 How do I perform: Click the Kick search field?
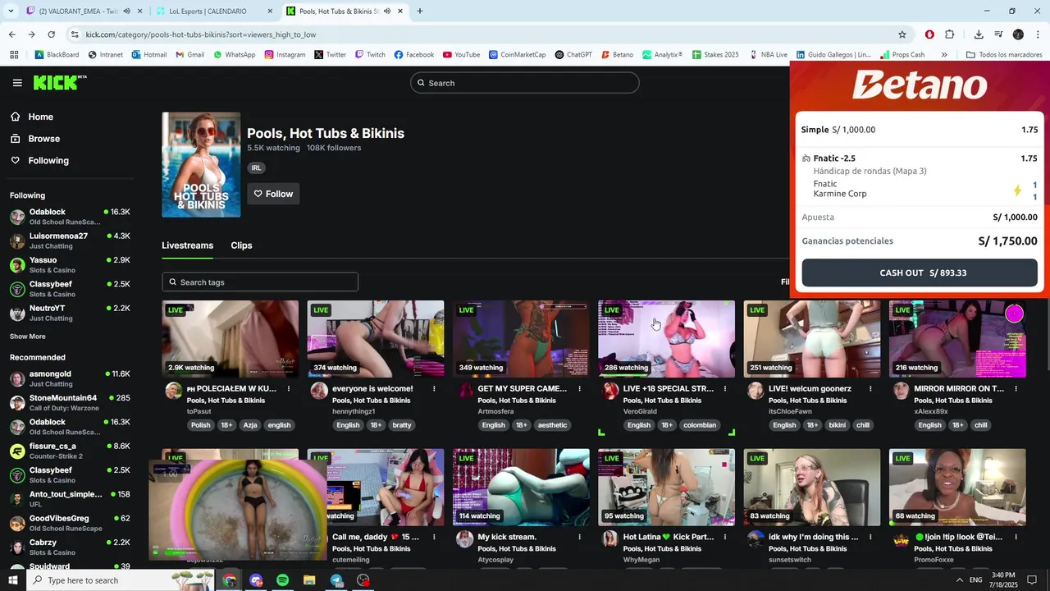[x=525, y=83]
